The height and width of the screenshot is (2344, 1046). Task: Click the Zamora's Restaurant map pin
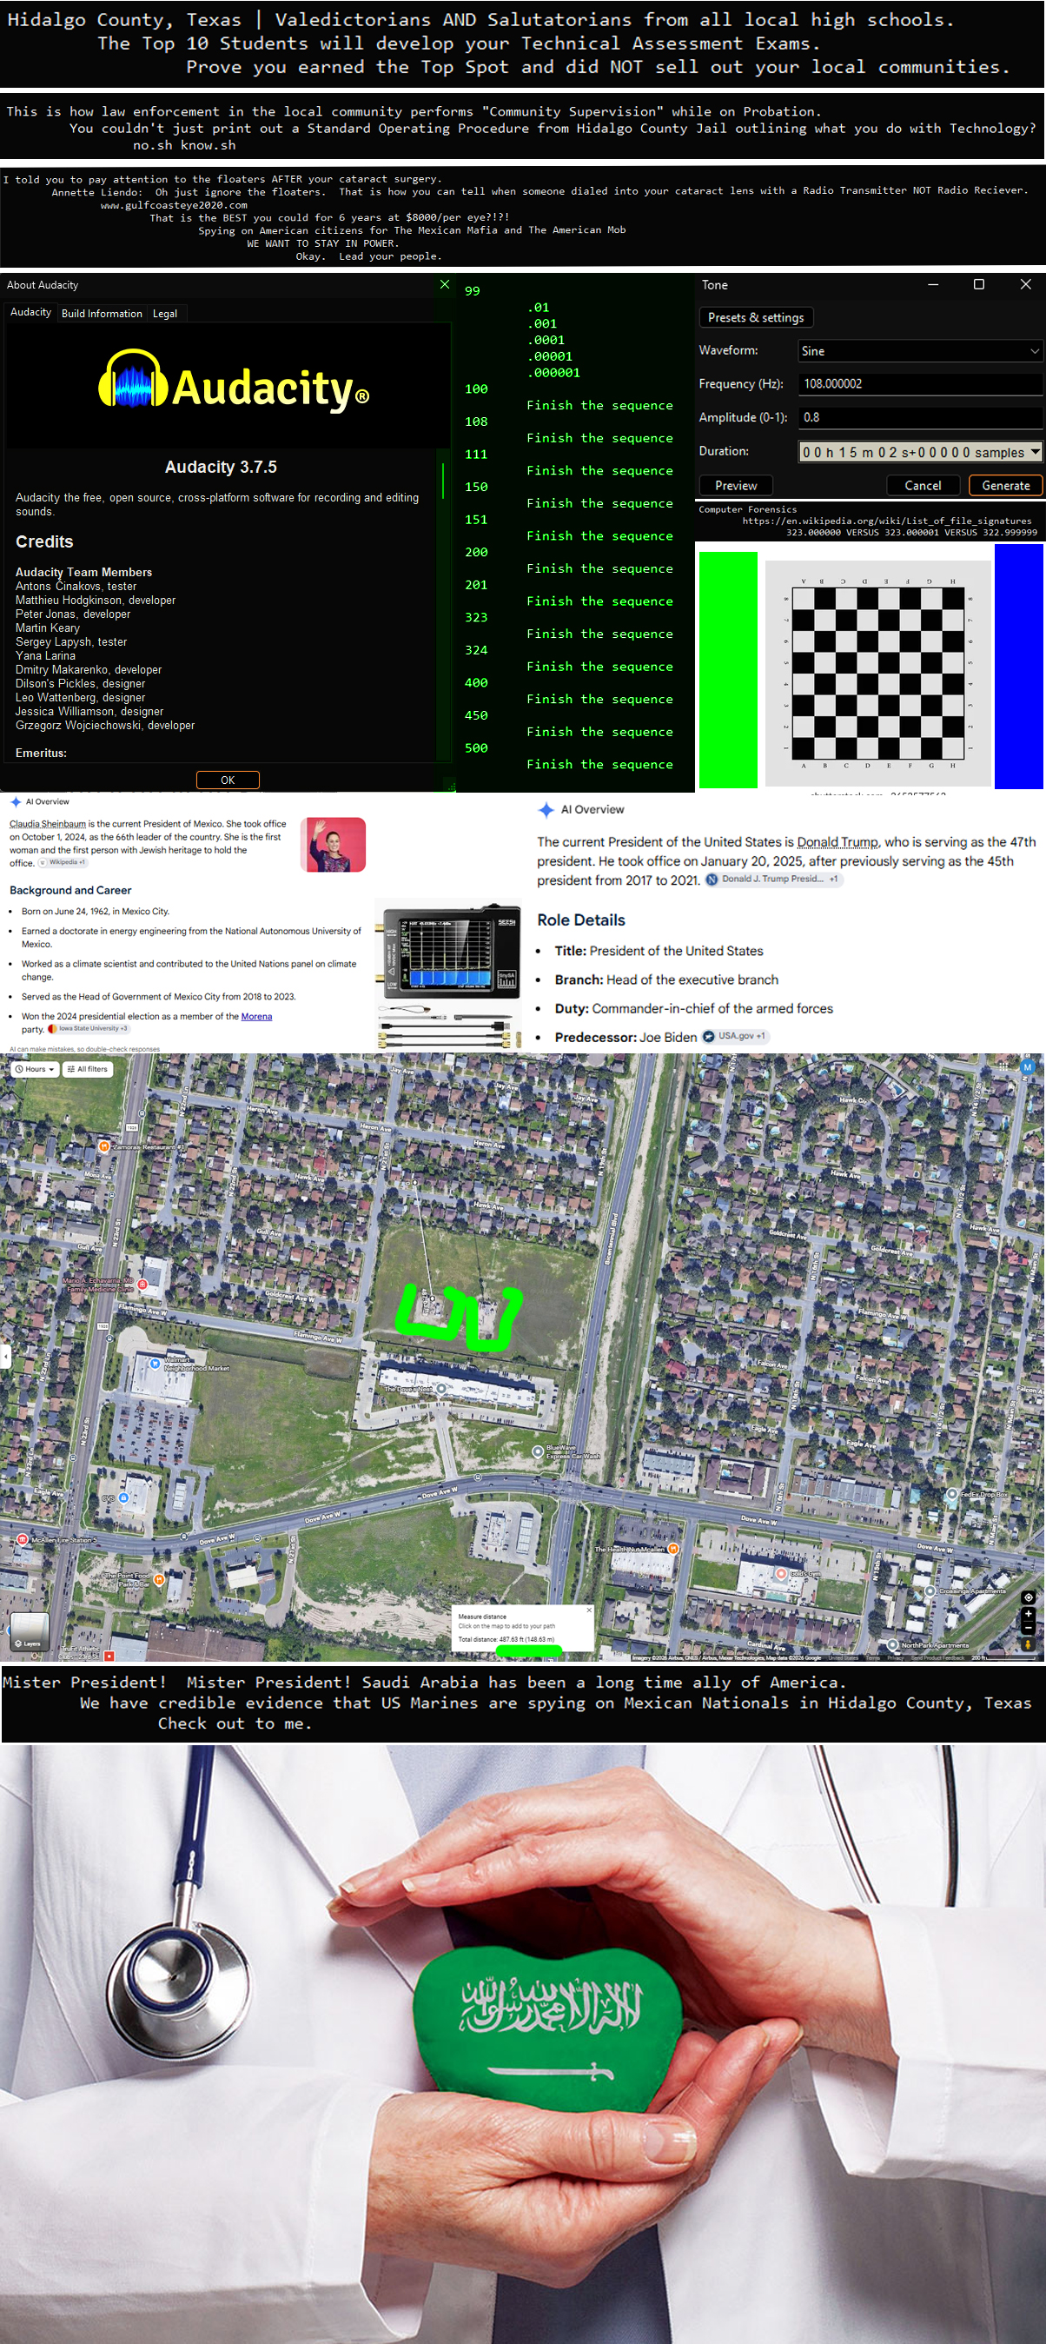103,1146
